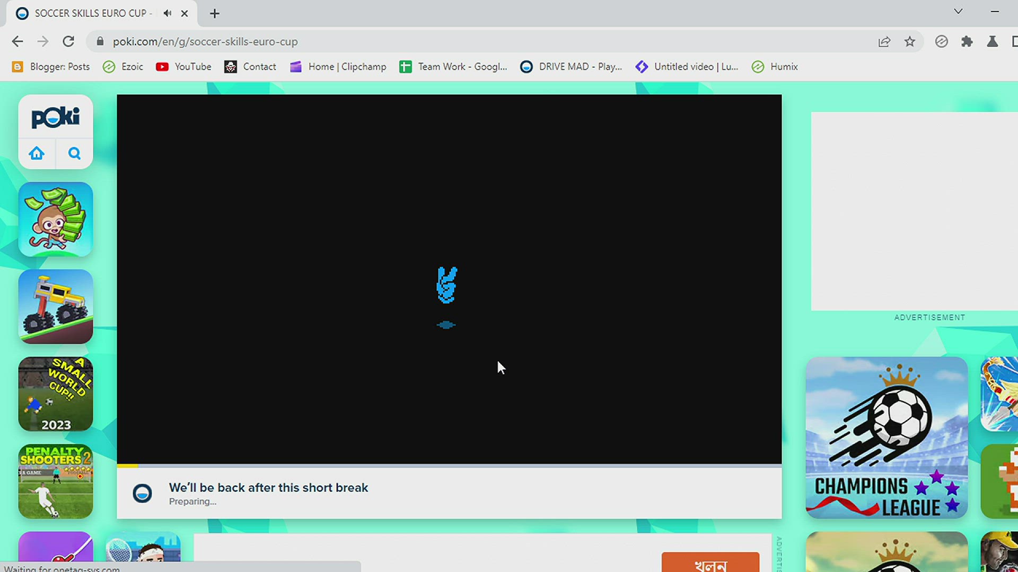Open the monkey money game thumbnail
The width and height of the screenshot is (1018, 572).
[56, 219]
